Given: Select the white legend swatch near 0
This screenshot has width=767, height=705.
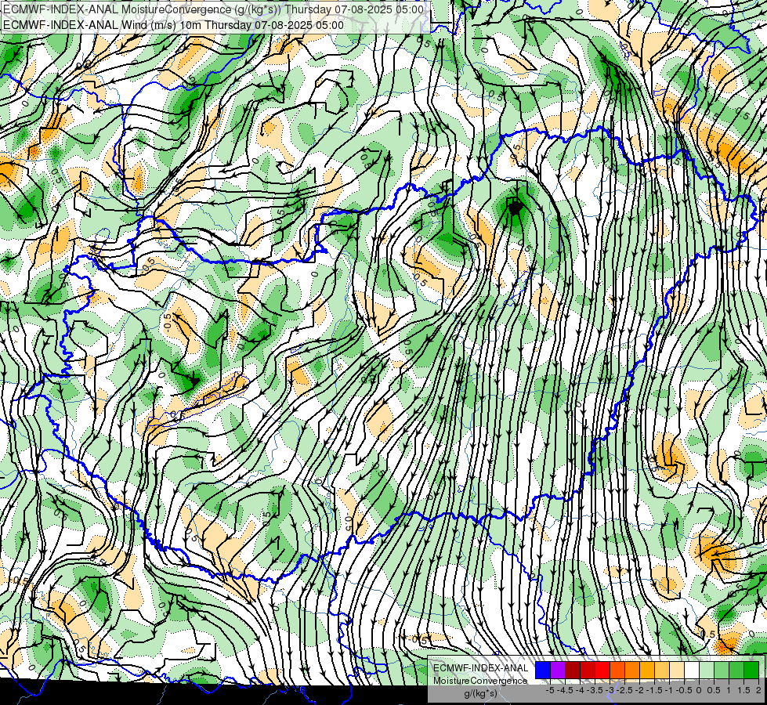Looking at the screenshot, I should pos(692,671).
